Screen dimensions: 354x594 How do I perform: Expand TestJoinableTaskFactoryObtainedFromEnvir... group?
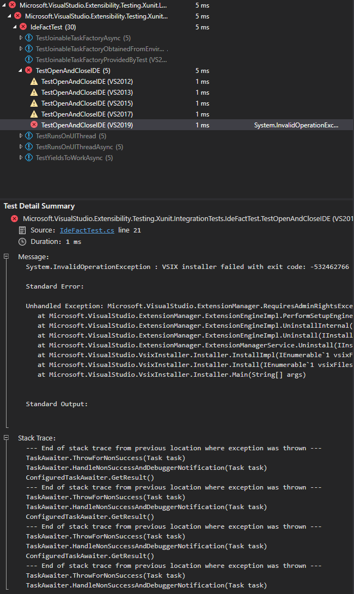click(x=21, y=49)
